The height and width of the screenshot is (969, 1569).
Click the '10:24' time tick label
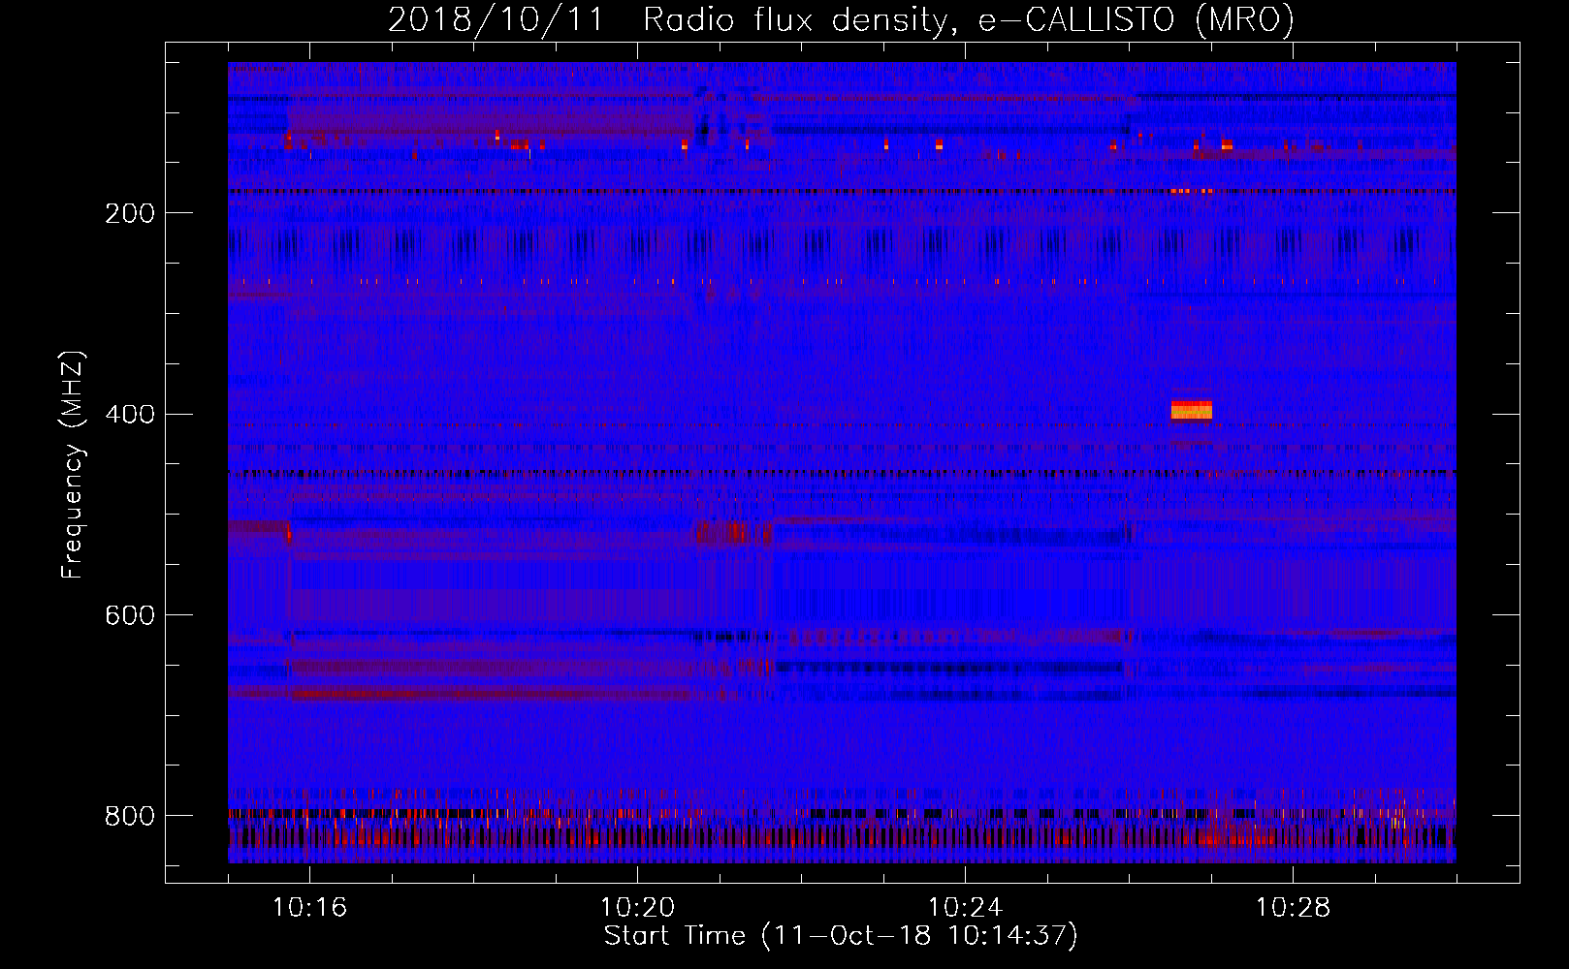pos(965,908)
